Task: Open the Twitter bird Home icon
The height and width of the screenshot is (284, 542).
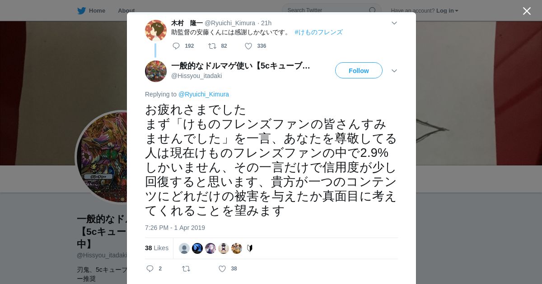Action: [81, 10]
